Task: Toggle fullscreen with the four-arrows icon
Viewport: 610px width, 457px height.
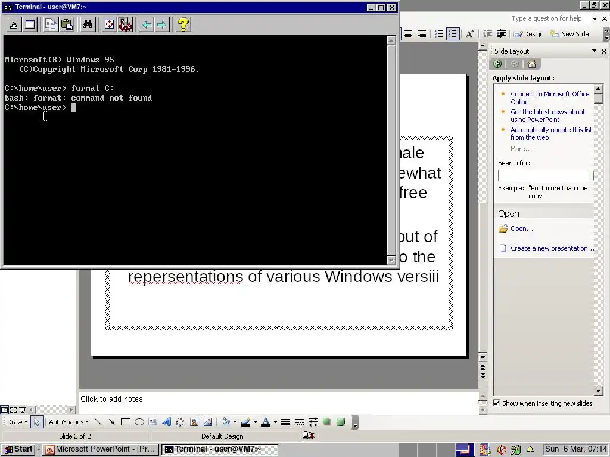Action: pyautogui.click(x=110, y=25)
